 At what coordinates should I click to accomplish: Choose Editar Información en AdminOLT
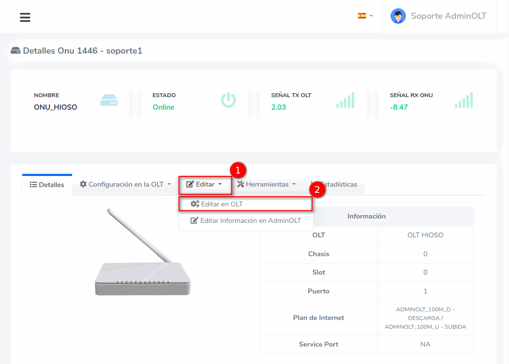tap(246, 220)
